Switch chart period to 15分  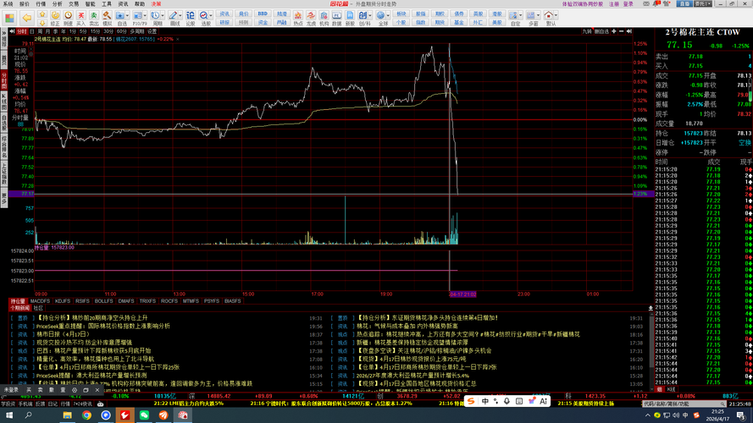point(96,31)
